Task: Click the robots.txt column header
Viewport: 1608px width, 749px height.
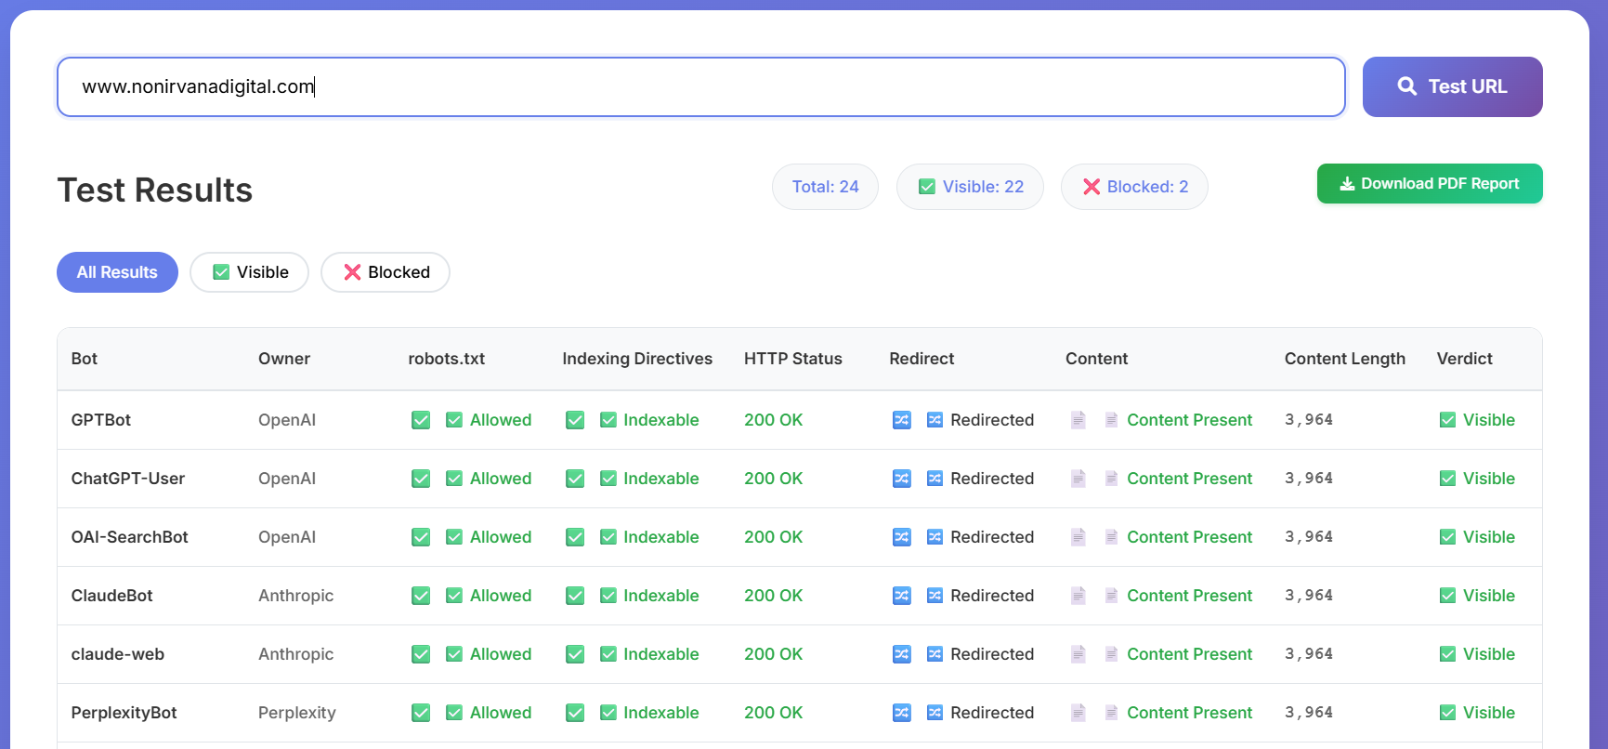Action: point(447,359)
